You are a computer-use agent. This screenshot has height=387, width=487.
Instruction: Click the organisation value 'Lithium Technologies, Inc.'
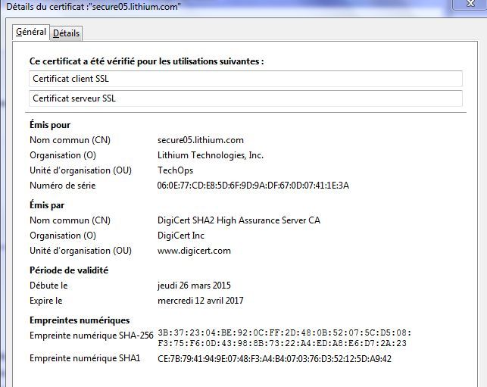tap(211, 155)
